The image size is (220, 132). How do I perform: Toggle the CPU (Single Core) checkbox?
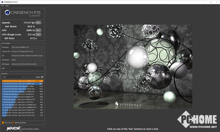pyautogui.click(x=43, y=34)
